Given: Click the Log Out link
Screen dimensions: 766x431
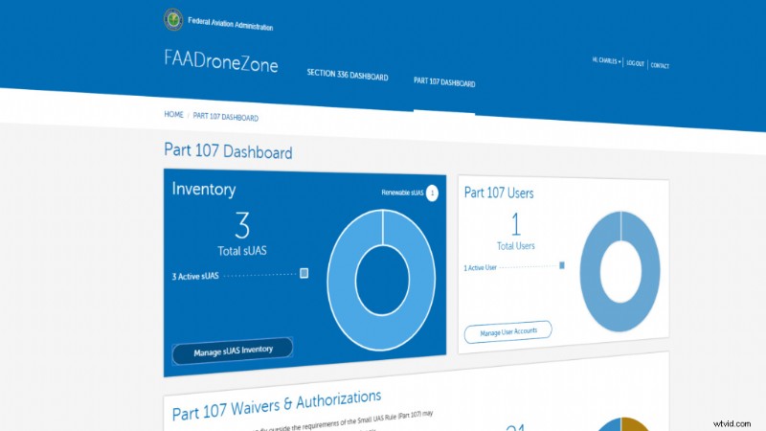Looking at the screenshot, I should coord(635,63).
